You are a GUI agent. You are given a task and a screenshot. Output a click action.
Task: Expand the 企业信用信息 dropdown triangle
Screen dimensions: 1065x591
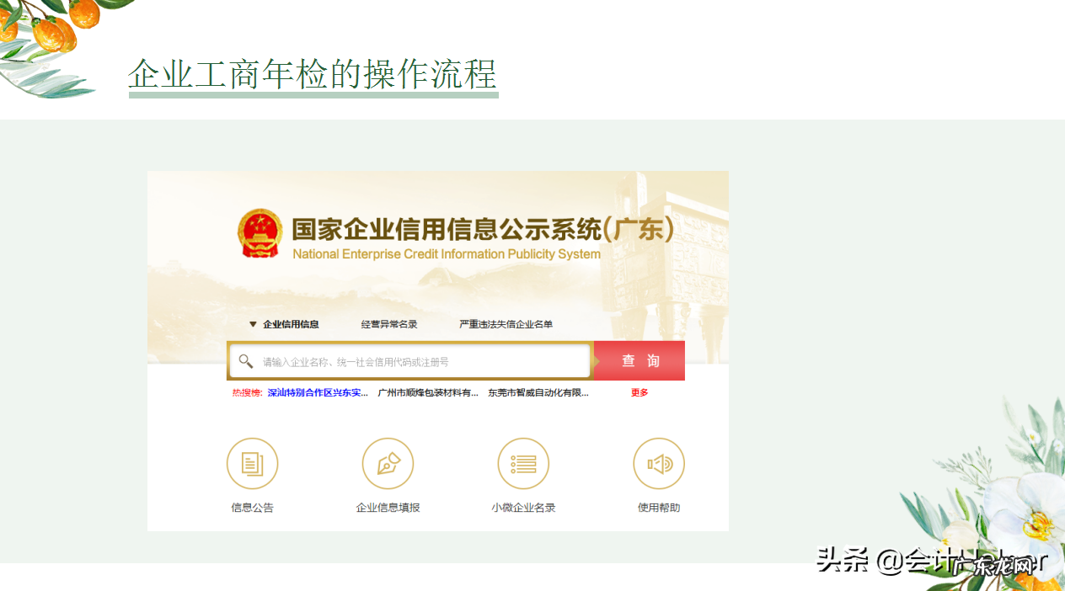click(x=254, y=324)
